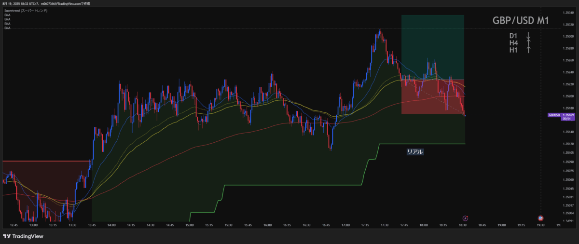Click the 1.35300 price scale label

tap(567, 37)
